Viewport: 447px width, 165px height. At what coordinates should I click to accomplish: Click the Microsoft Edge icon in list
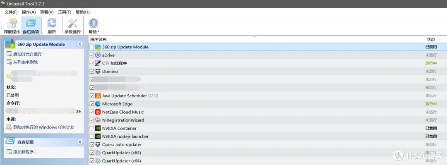[98, 104]
